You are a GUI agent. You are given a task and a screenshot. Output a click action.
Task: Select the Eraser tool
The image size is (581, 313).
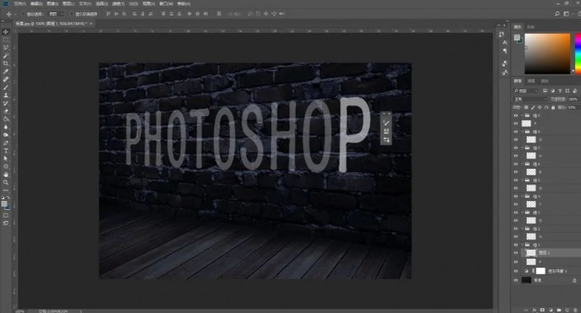(6, 111)
